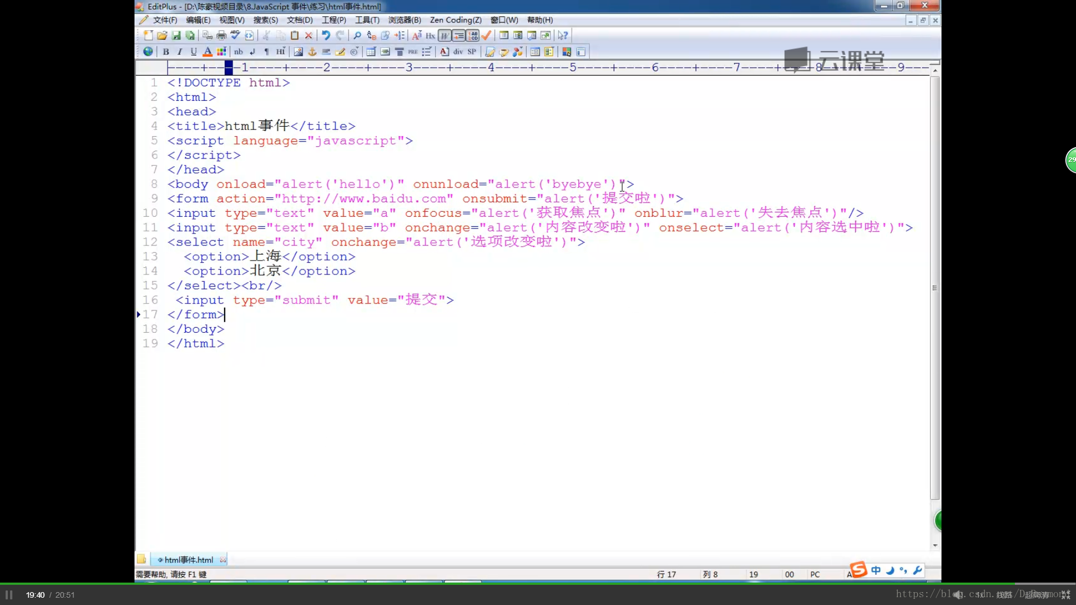This screenshot has height=605, width=1076.
Task: Toggle Sogou half/full width moon icon
Action: pyautogui.click(x=890, y=570)
